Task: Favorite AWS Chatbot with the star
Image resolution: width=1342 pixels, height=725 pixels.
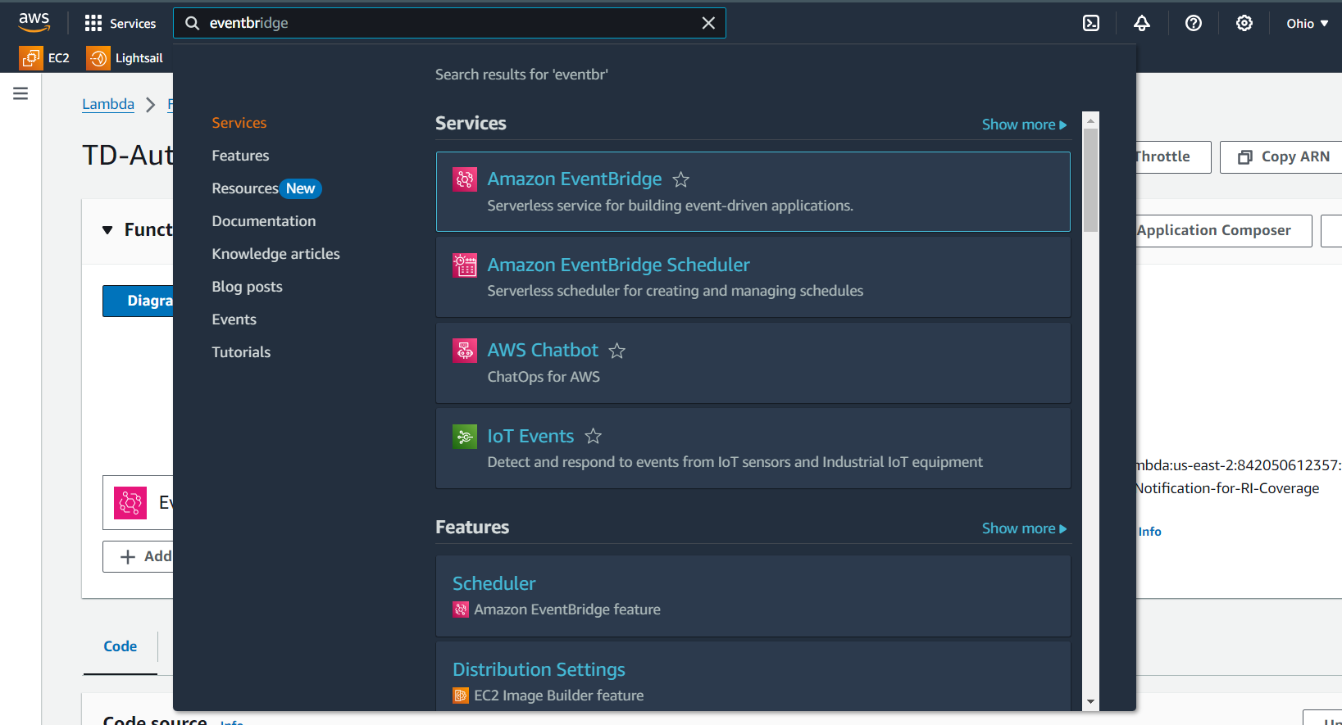Action: [x=617, y=351]
